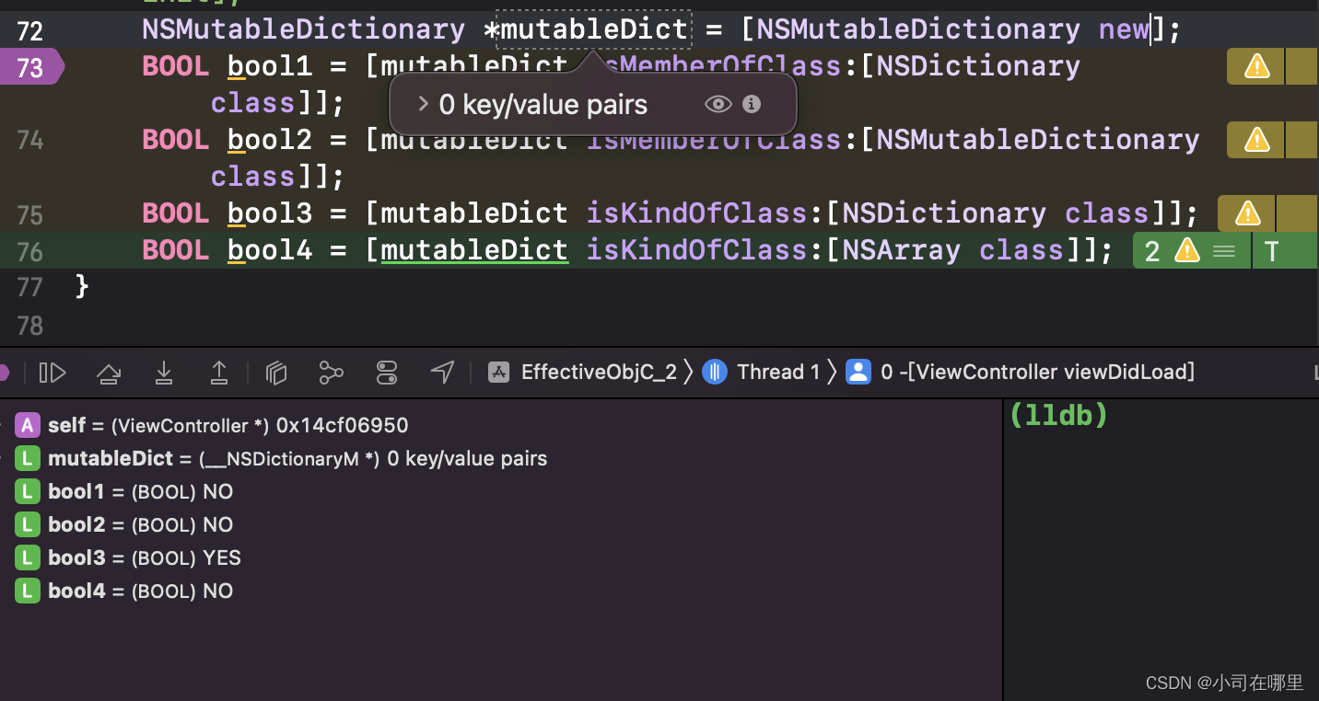Click the L icon beside bool3
This screenshot has height=701, width=1319.
click(x=28, y=557)
